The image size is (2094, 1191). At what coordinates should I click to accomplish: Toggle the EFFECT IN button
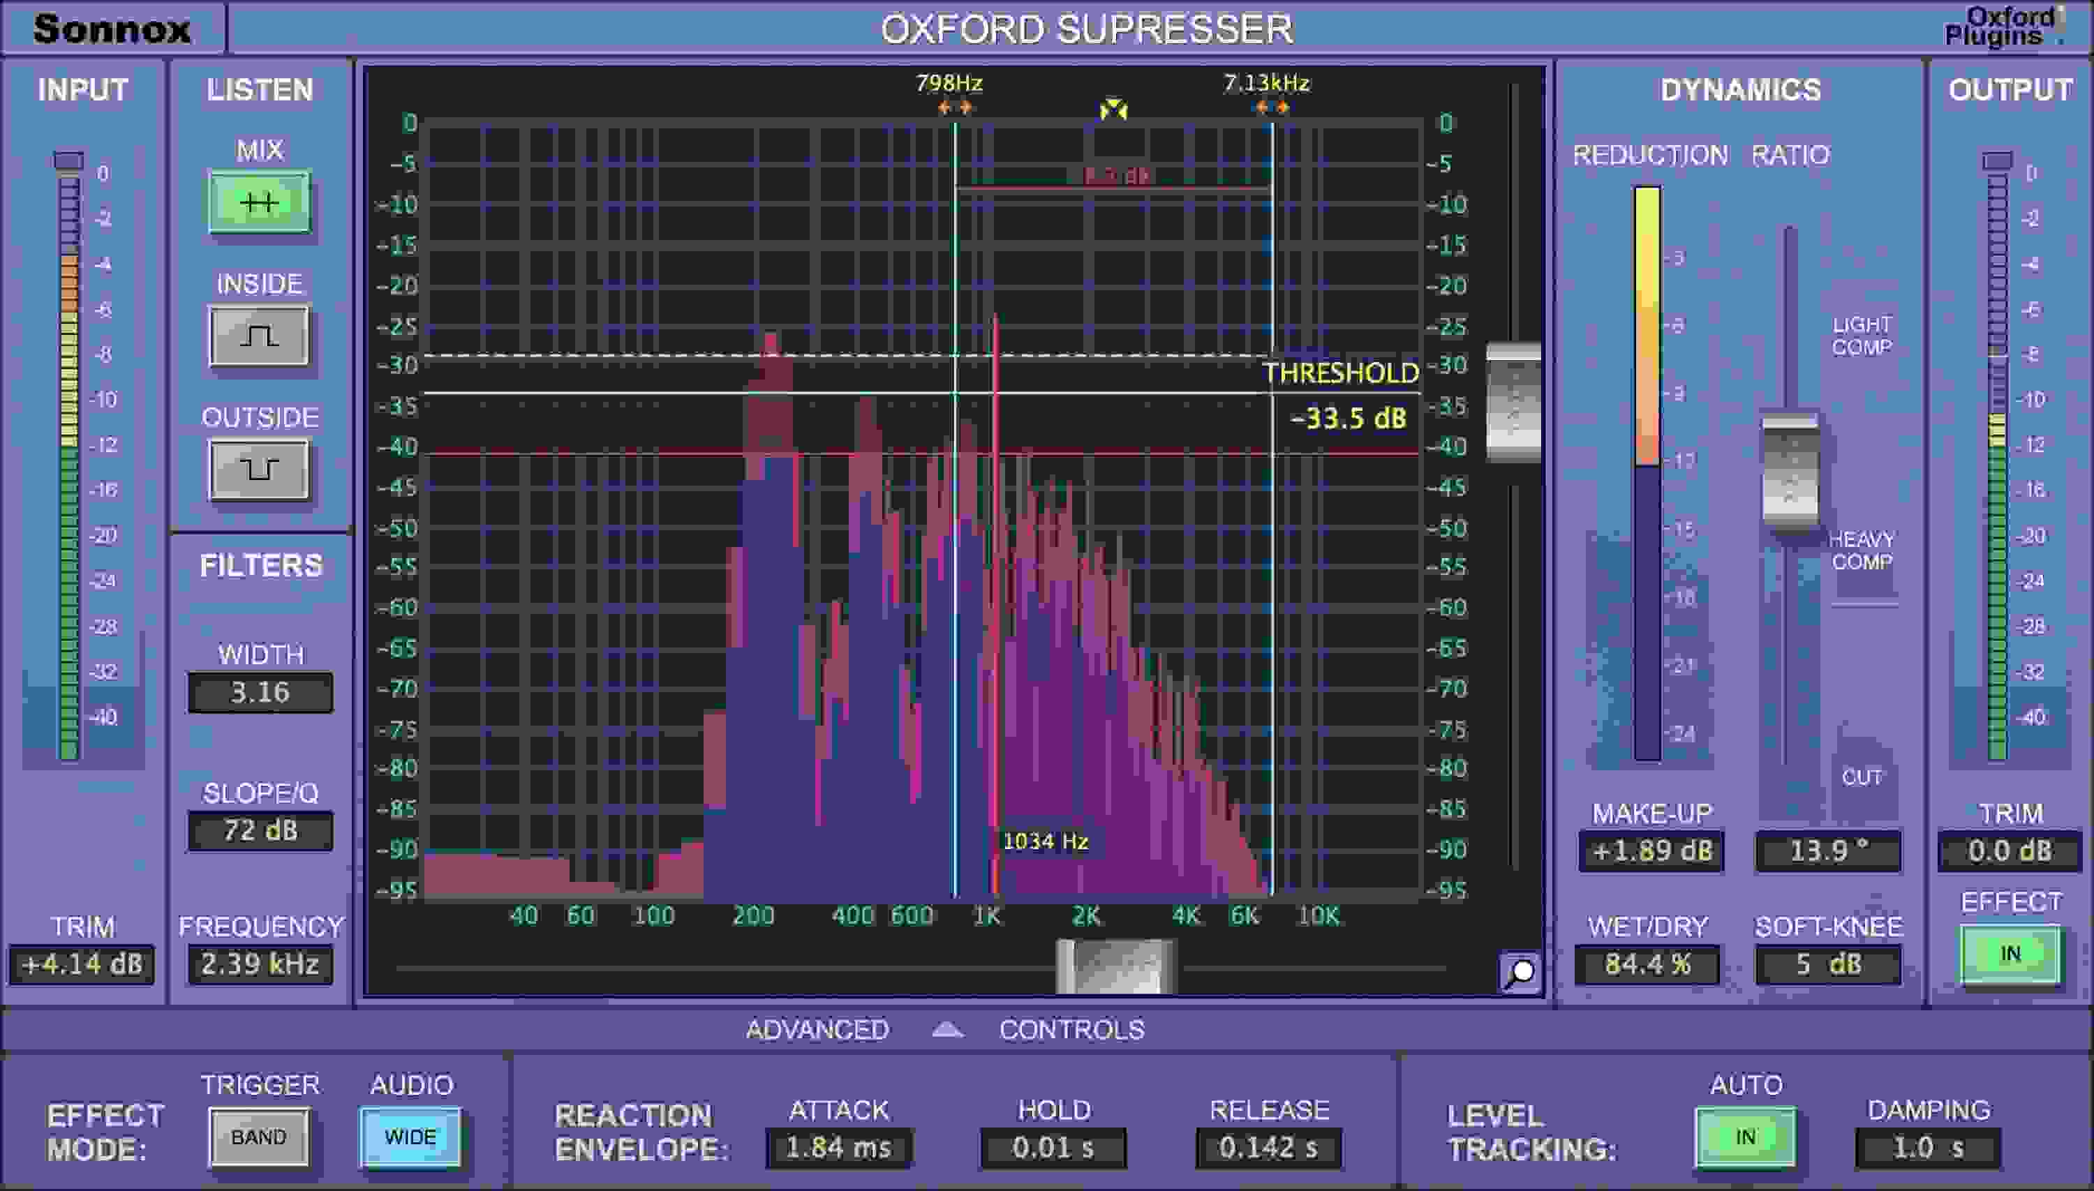(2010, 954)
